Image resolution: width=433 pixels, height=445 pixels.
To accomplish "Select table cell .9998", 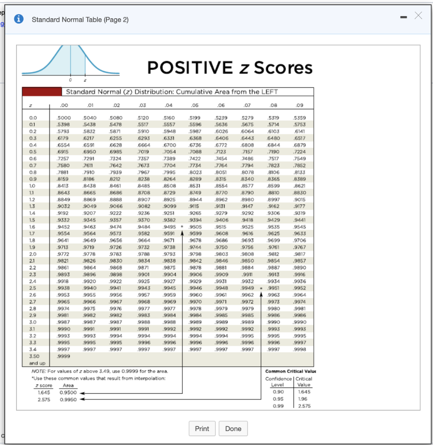I will pyautogui.click(x=299, y=349).
